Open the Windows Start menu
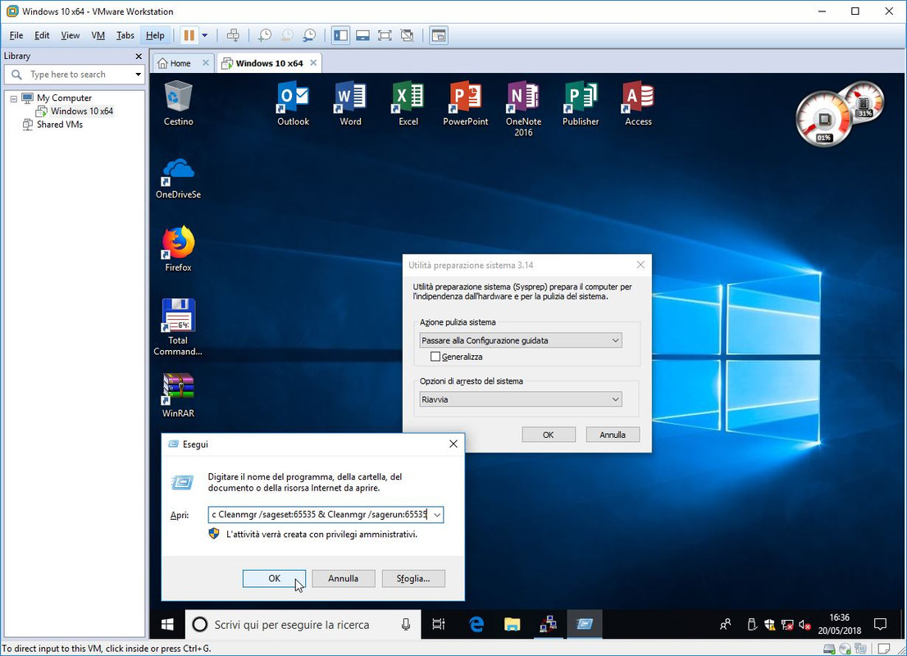Image resolution: width=907 pixels, height=656 pixels. [167, 624]
